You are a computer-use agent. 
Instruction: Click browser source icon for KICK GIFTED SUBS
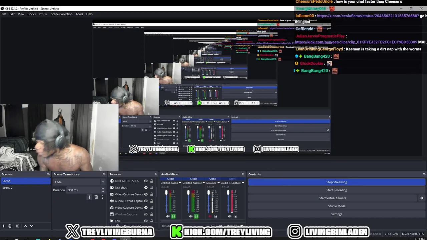[112, 181]
